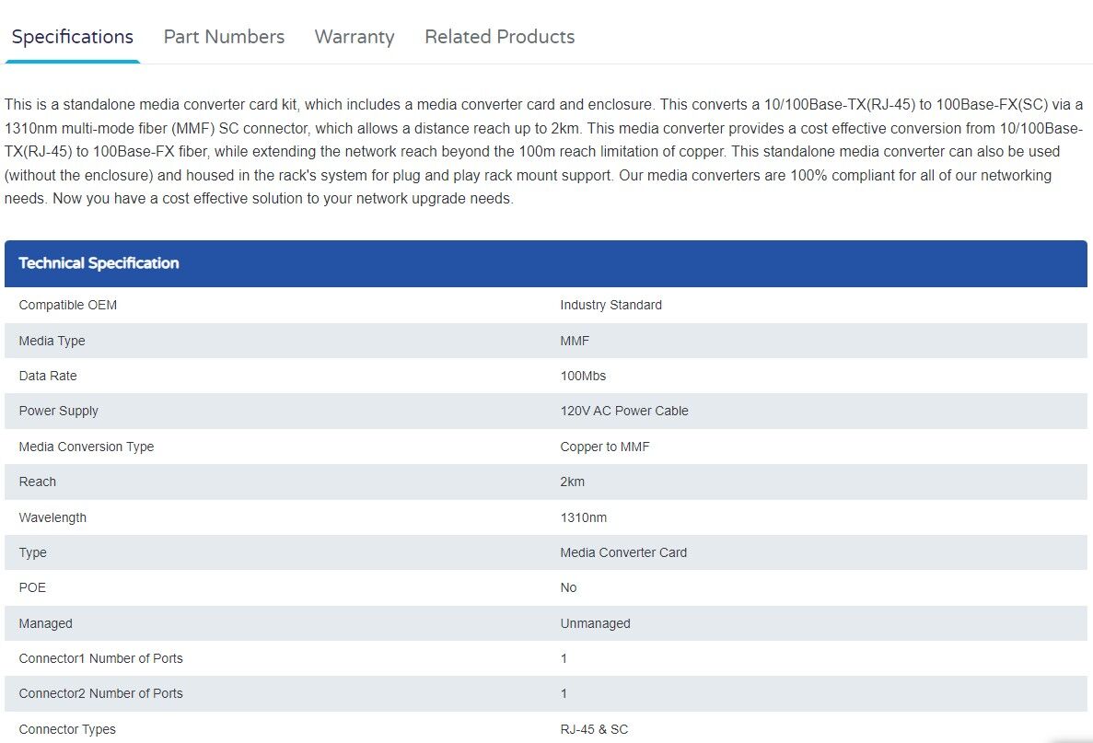Click the 'Managed' label
1093x743 pixels.
pos(45,624)
